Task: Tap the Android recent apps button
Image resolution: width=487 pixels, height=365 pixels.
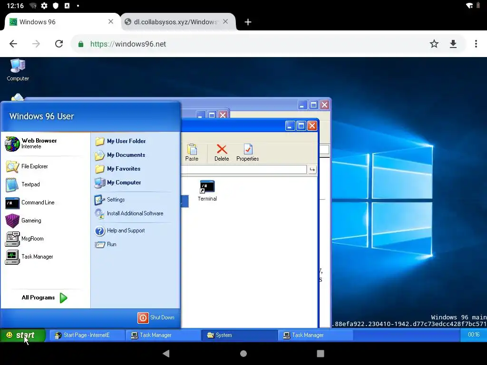Action: (320, 353)
